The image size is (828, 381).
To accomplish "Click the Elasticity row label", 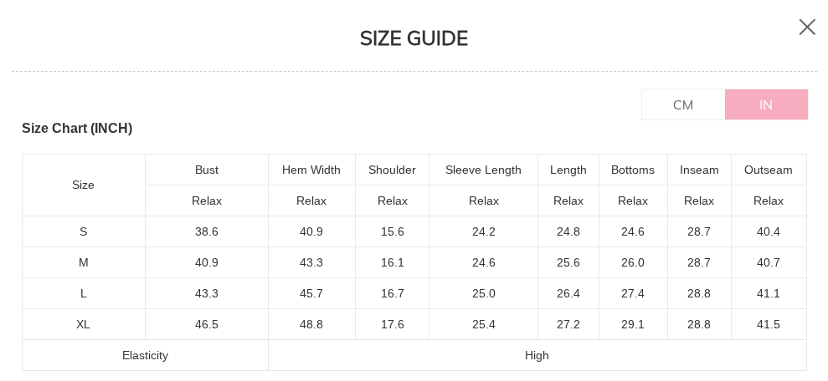I will click(x=145, y=355).
